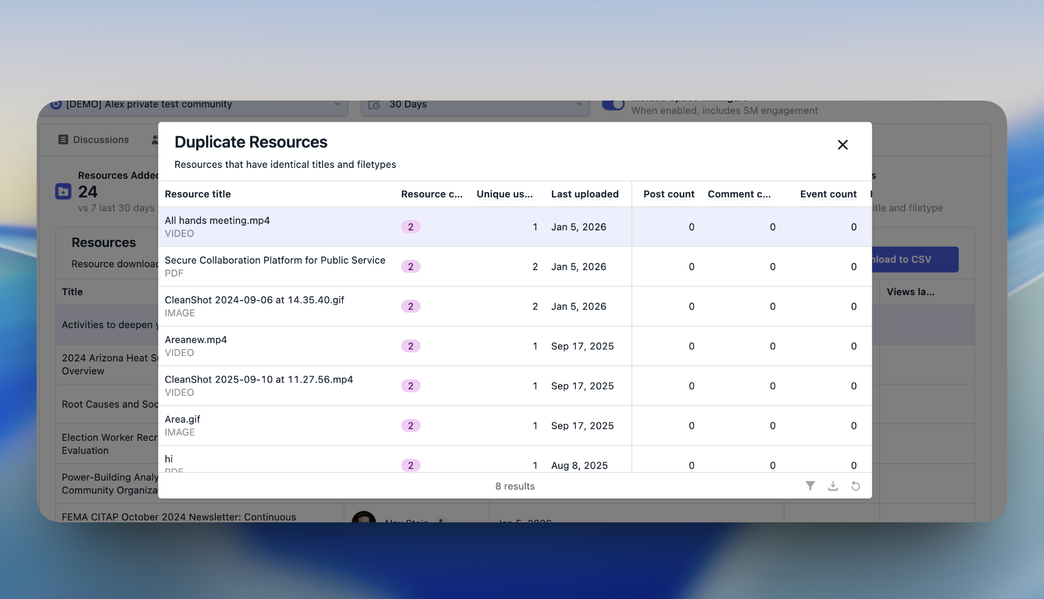Click count badge for All hands meeting.mp4
Image resolution: width=1044 pixels, height=599 pixels.
pos(411,227)
